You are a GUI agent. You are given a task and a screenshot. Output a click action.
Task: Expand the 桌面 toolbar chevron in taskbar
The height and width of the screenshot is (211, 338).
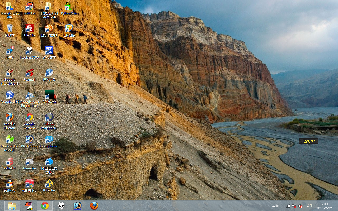281,203
